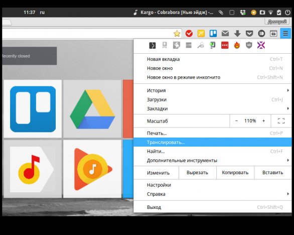Open the Recently closed panel
Viewport: 294px width, 235px height.
pyautogui.click(x=30, y=56)
